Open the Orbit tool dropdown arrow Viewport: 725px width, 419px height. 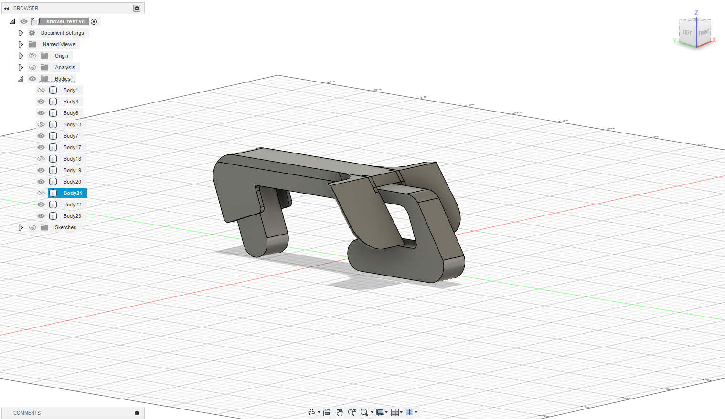(319, 412)
